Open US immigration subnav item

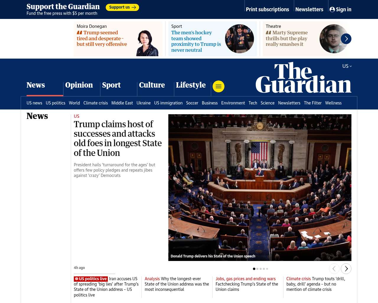coord(168,103)
